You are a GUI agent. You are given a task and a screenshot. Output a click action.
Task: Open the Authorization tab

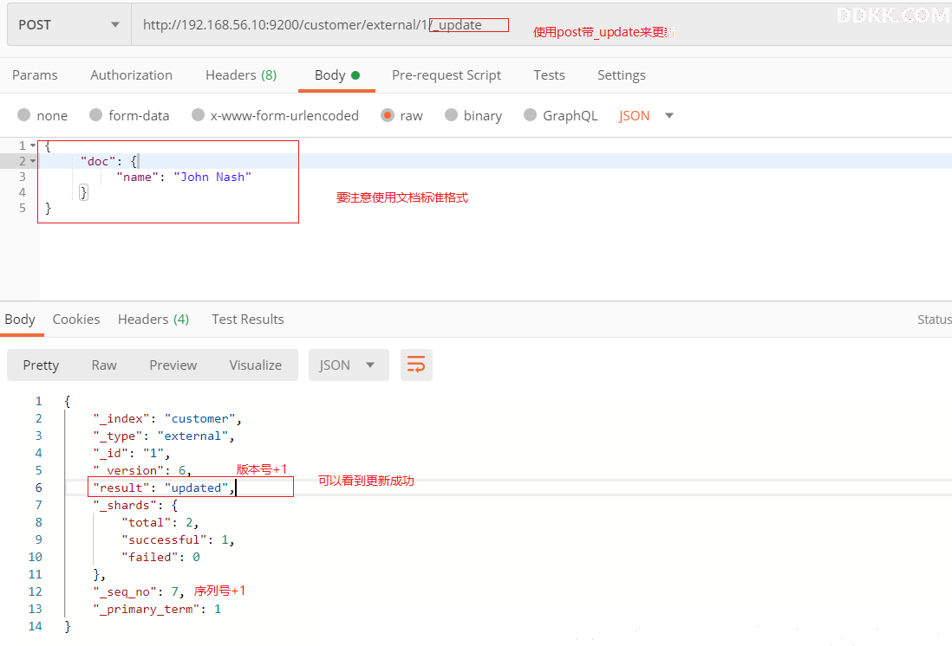pyautogui.click(x=131, y=75)
